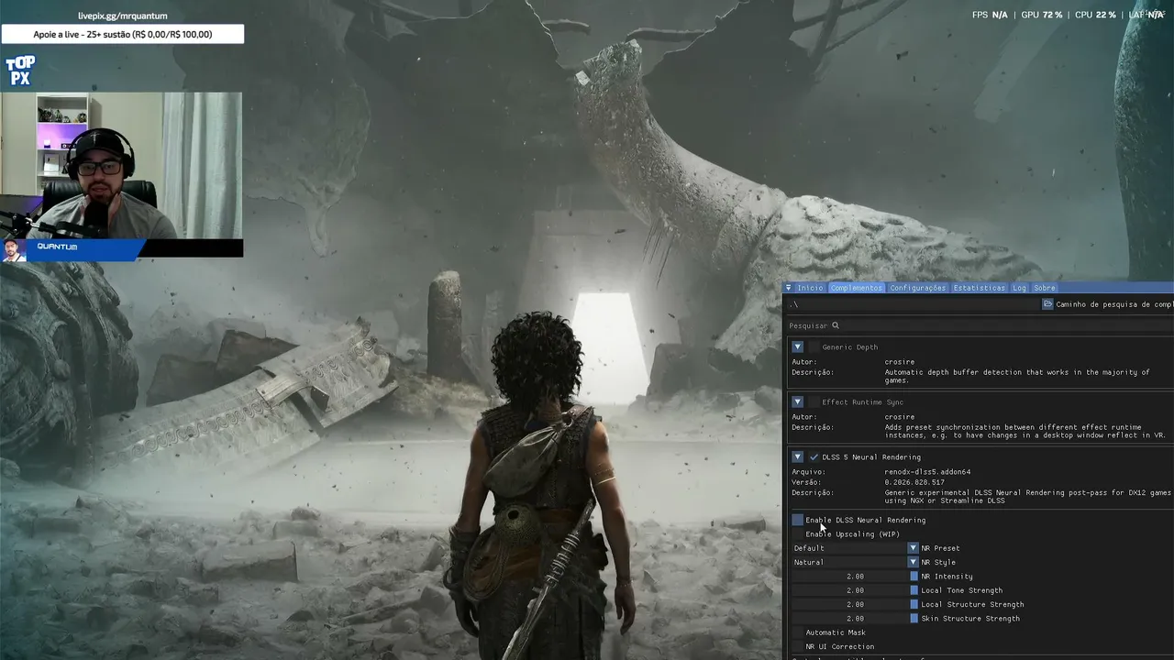Click the Effect Runtime Sync description text
1174x660 pixels.
pyautogui.click(x=1025, y=431)
